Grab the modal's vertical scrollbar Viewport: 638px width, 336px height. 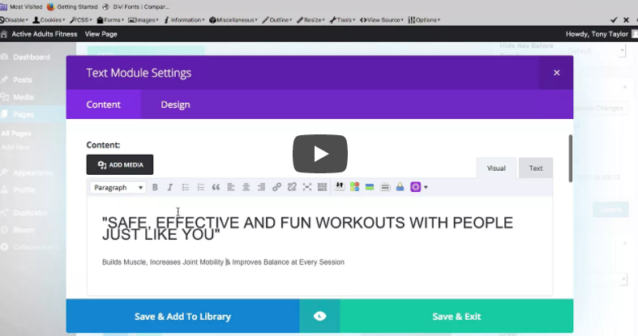[x=571, y=159]
